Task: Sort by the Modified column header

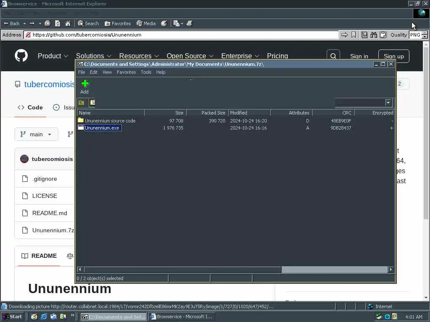Action: pos(249,113)
